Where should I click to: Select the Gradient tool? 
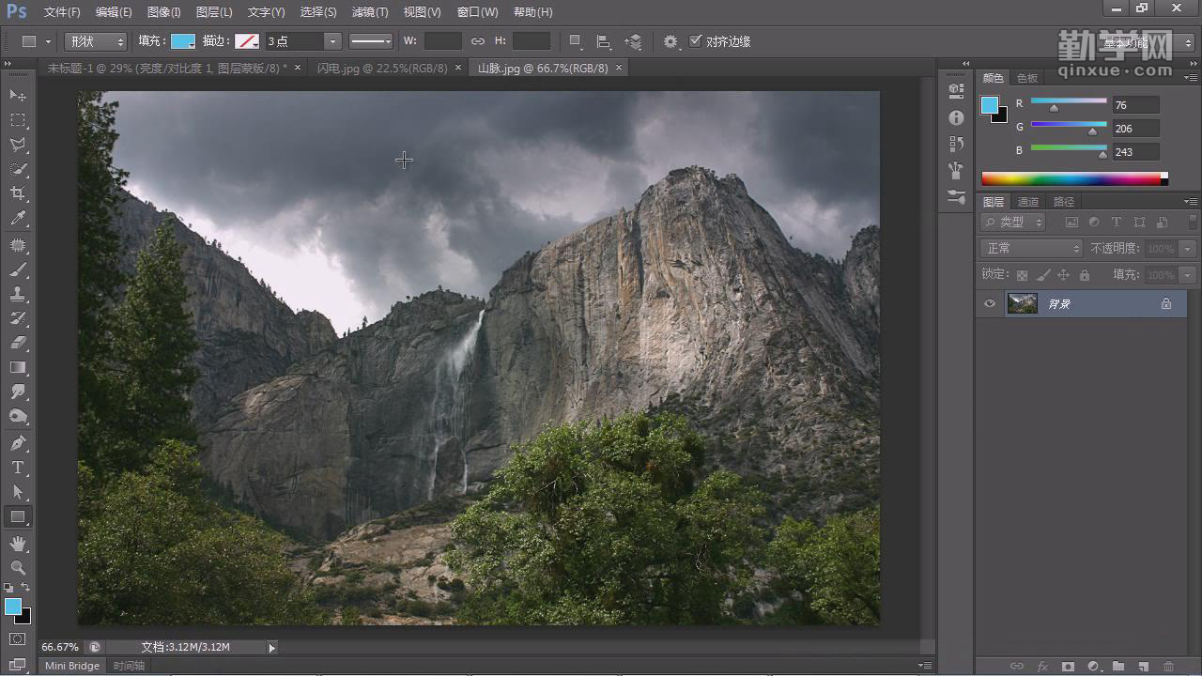pyautogui.click(x=18, y=367)
